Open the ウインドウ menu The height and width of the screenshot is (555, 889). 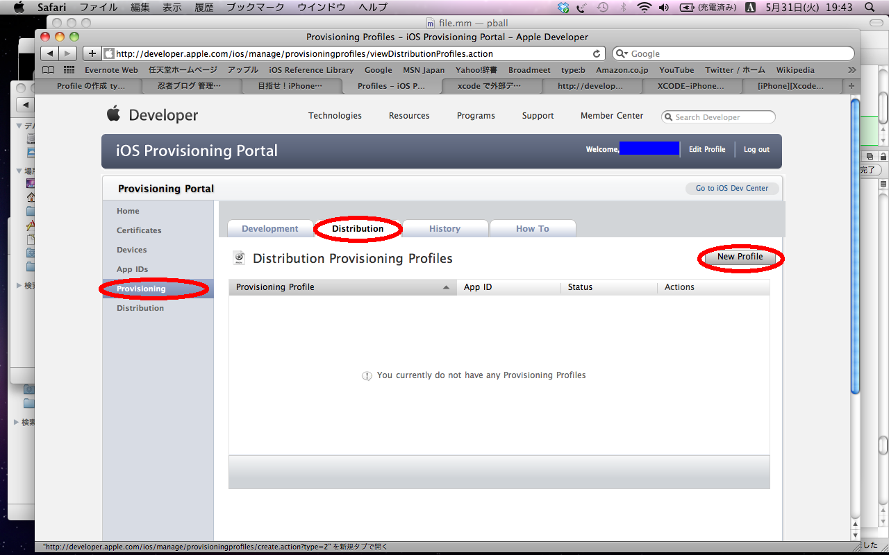[x=322, y=8]
